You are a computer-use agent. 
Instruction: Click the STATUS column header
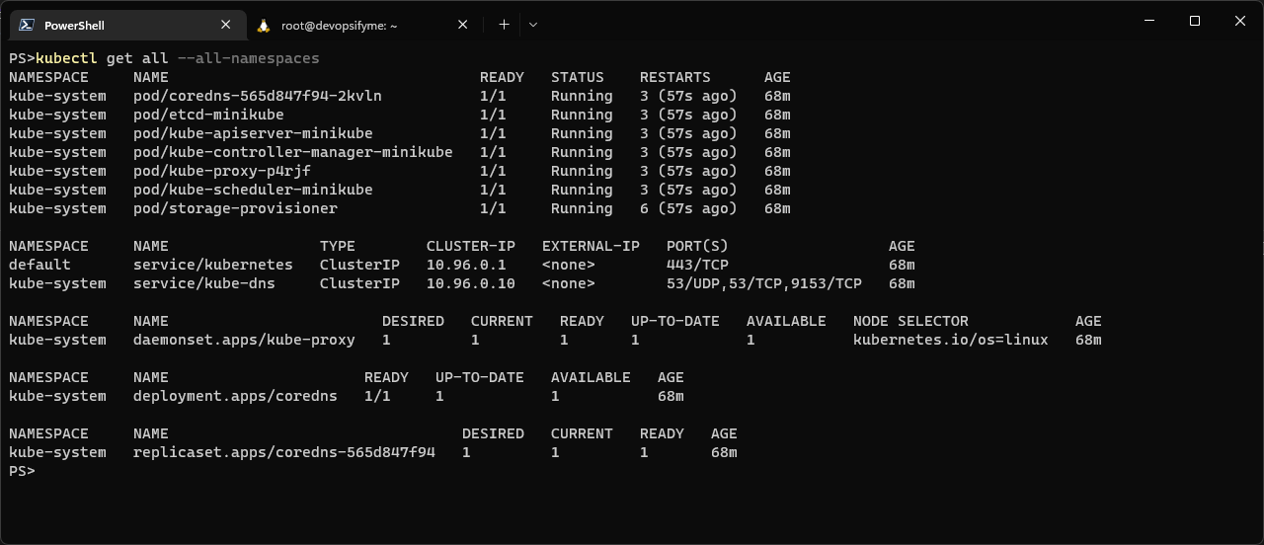coord(578,77)
